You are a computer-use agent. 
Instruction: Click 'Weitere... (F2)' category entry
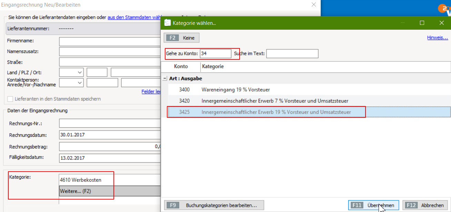[110, 191]
